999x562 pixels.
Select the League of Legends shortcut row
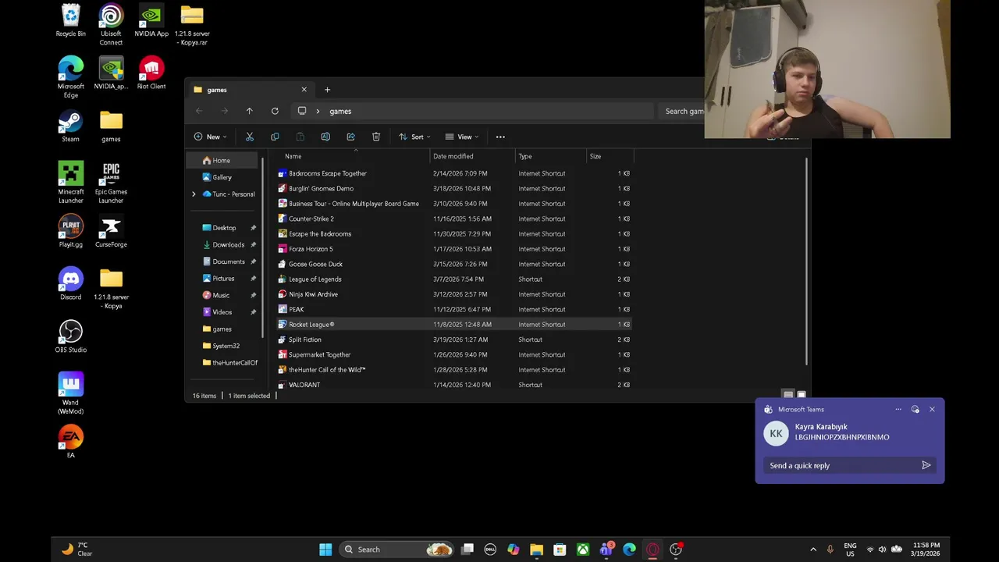454,279
